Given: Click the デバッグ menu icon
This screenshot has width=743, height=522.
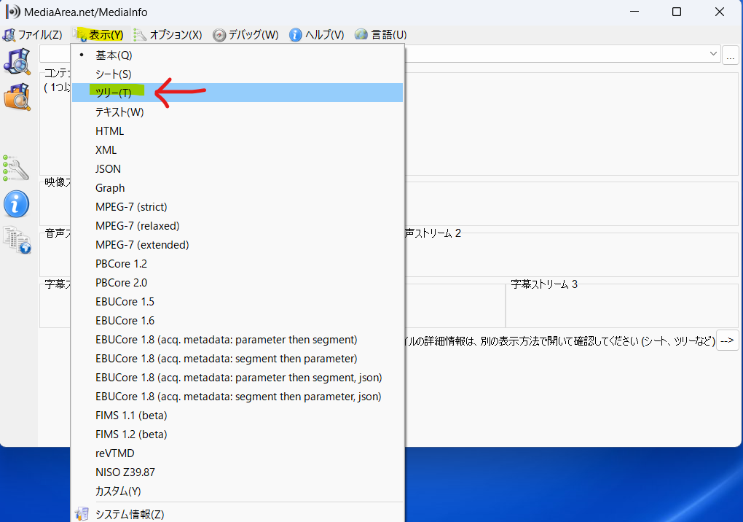Looking at the screenshot, I should 219,35.
